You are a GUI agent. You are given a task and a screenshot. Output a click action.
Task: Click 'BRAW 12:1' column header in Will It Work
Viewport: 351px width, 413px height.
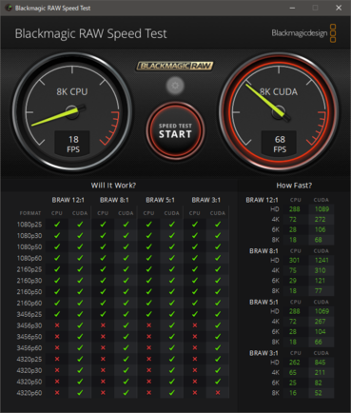coord(68,200)
